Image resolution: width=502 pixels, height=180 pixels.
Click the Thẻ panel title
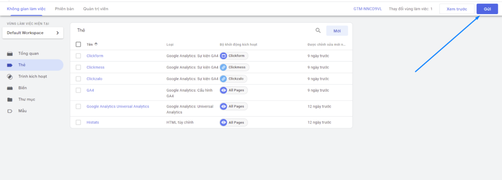[81, 30]
